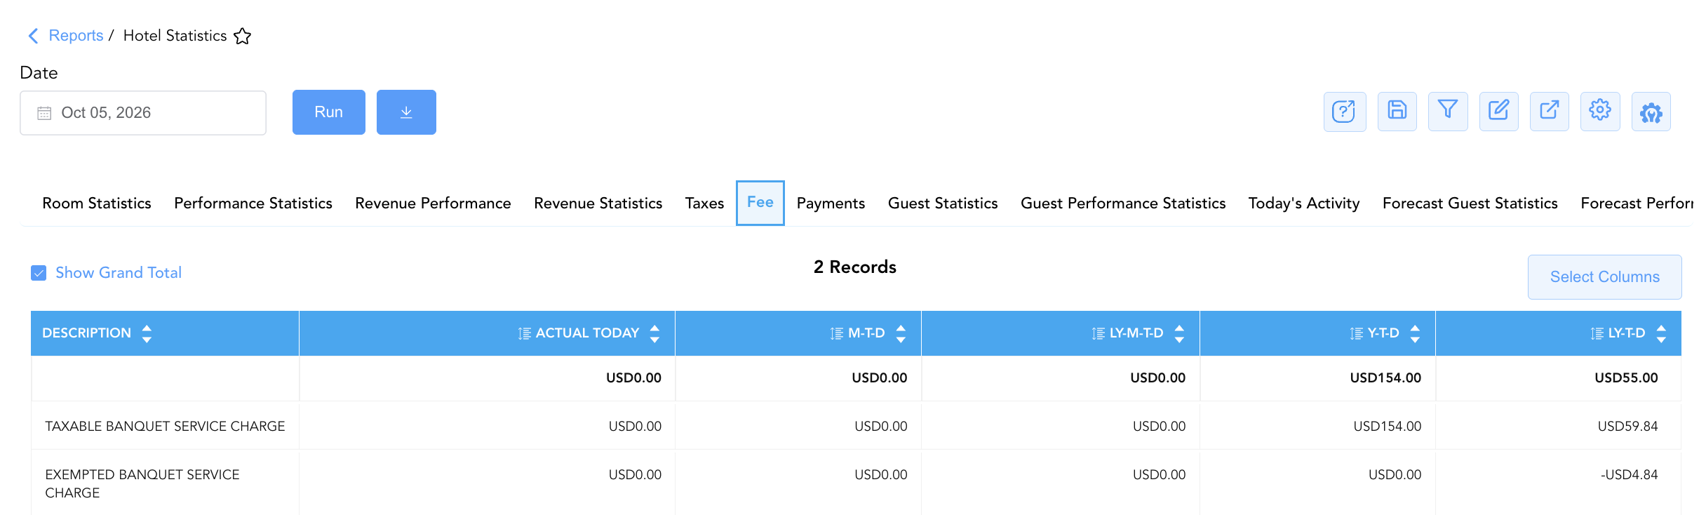Go to the Taxes tab
This screenshot has width=1706, height=515.
tap(704, 203)
